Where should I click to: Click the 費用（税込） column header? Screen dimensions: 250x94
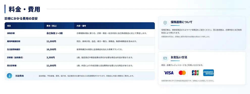pos(52,26)
